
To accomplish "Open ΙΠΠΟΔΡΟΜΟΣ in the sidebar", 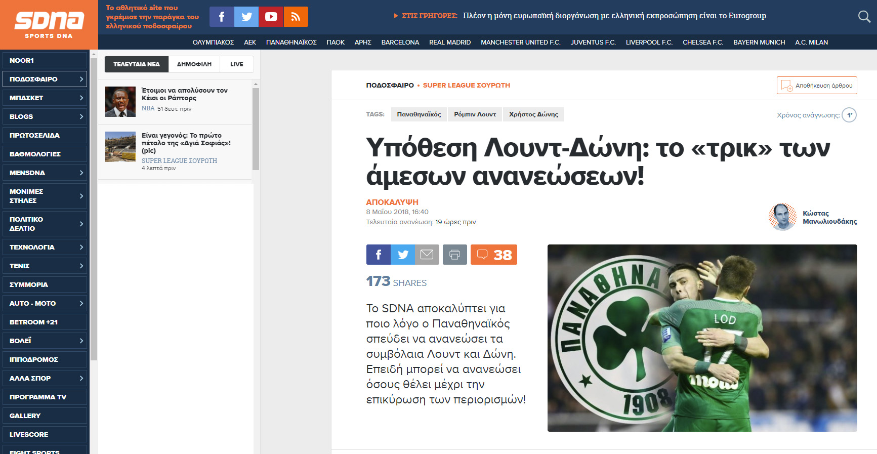I will coord(45,359).
